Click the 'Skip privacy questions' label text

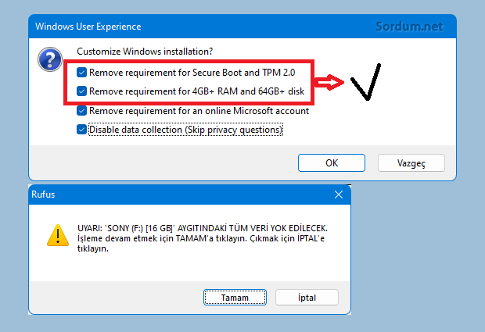coord(233,130)
